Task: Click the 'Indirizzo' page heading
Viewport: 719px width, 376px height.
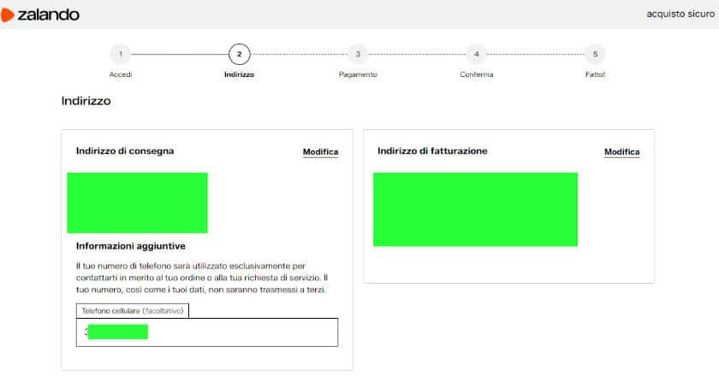Action: click(86, 101)
